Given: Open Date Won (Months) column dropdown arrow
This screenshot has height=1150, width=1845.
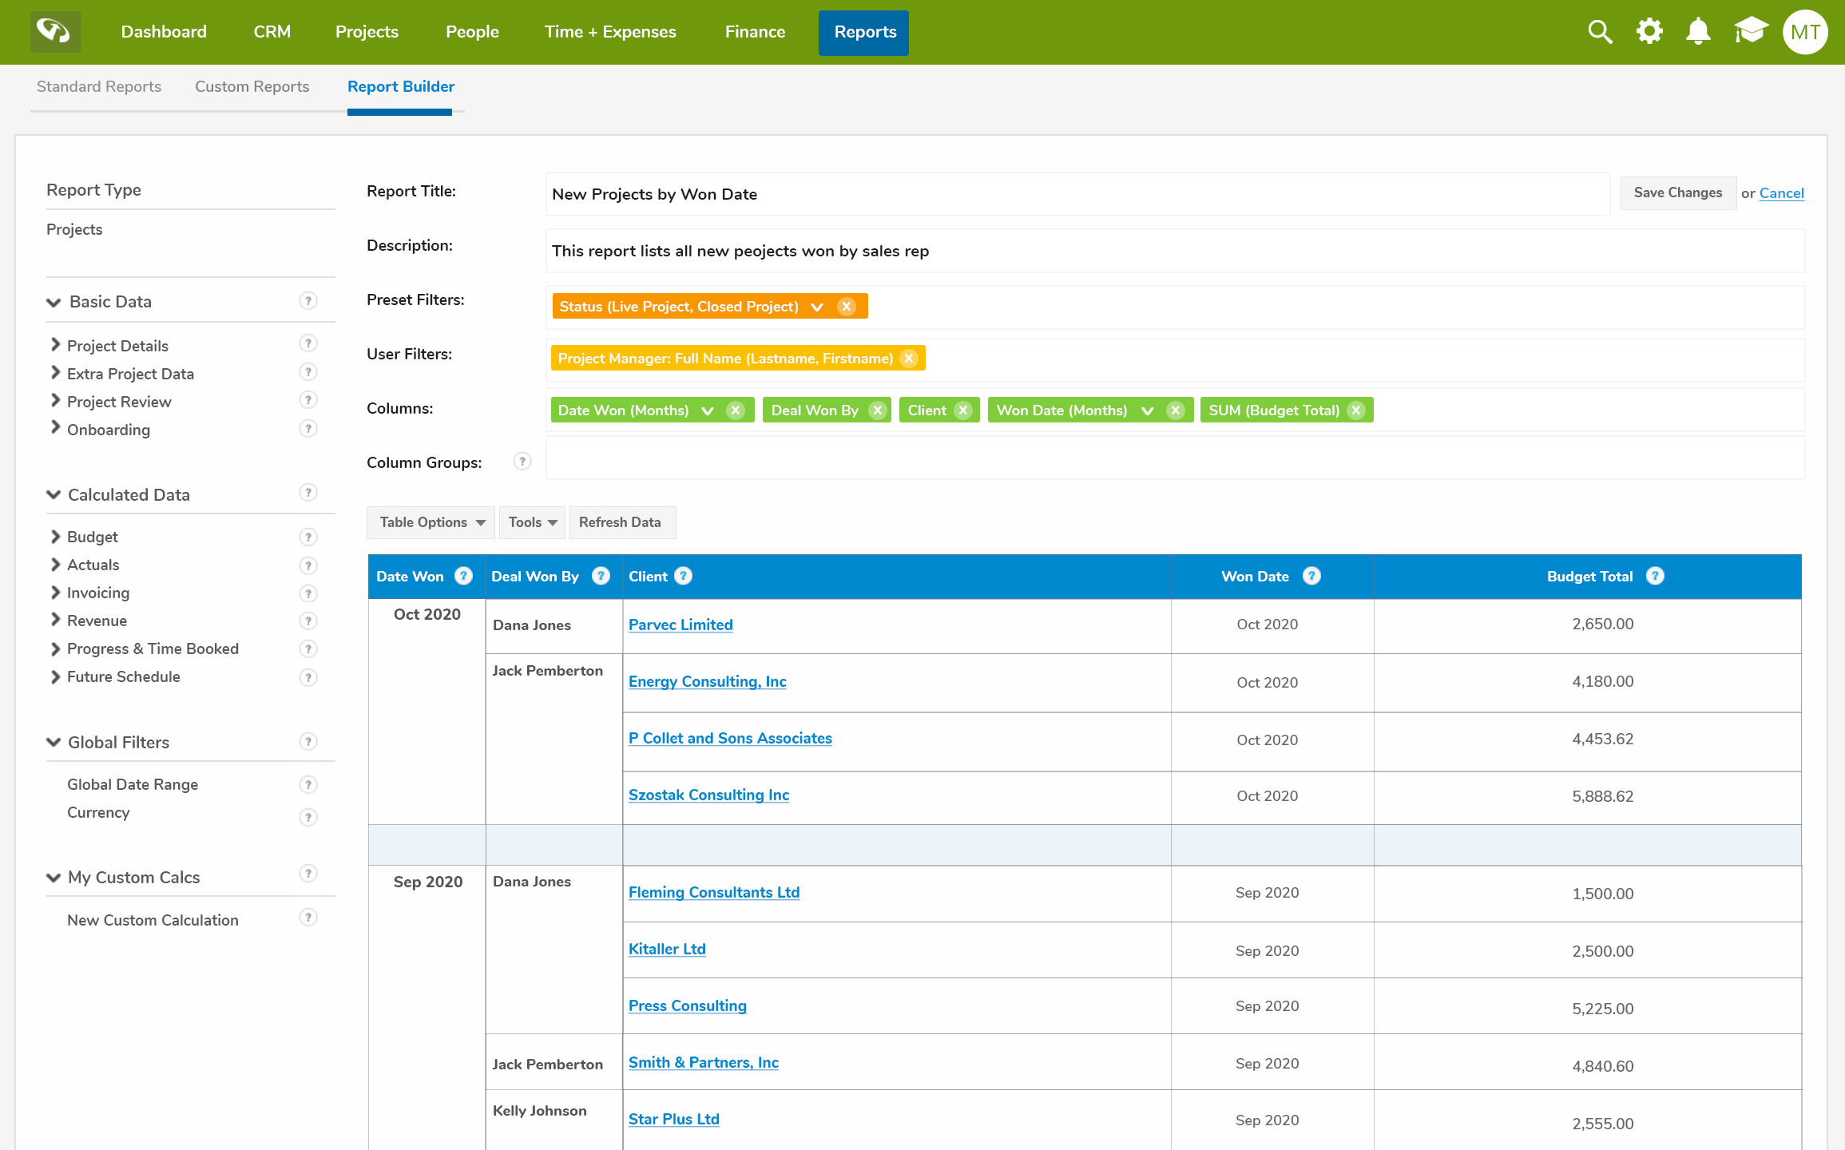Looking at the screenshot, I should pyautogui.click(x=708, y=410).
